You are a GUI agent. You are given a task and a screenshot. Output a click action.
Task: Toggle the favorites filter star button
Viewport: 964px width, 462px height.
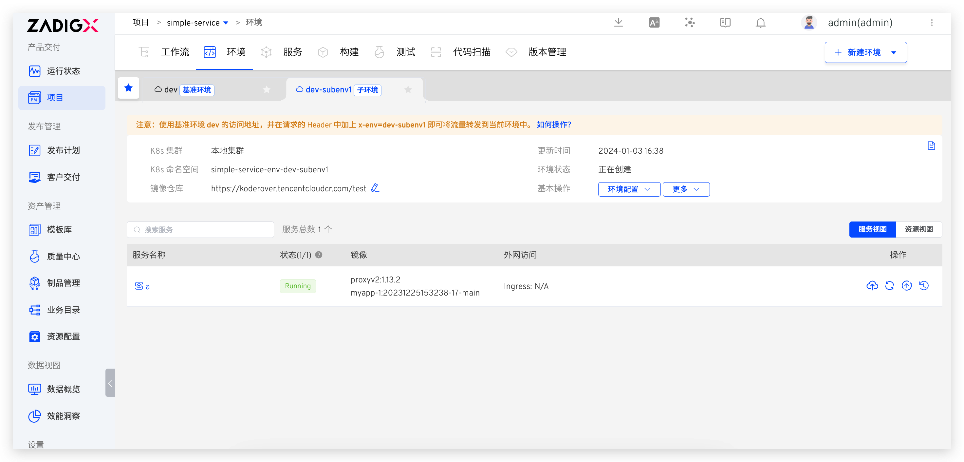click(128, 88)
